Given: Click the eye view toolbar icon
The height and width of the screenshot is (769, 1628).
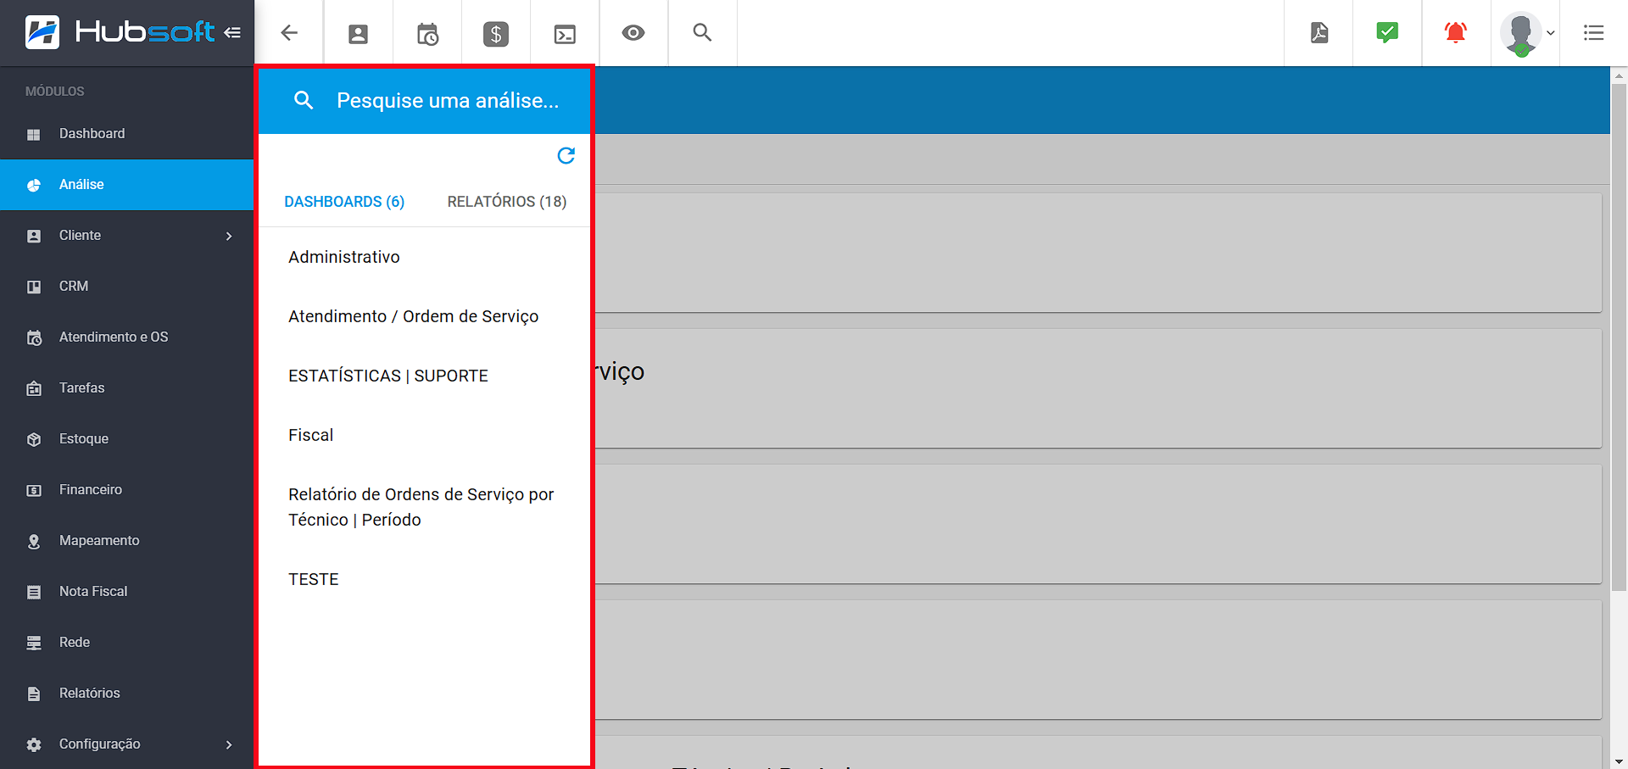Looking at the screenshot, I should [x=633, y=33].
